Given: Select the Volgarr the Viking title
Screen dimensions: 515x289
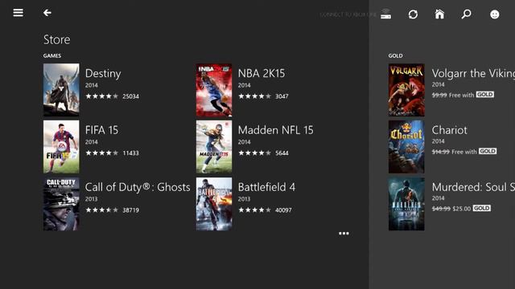Looking at the screenshot, I should click(x=473, y=73).
